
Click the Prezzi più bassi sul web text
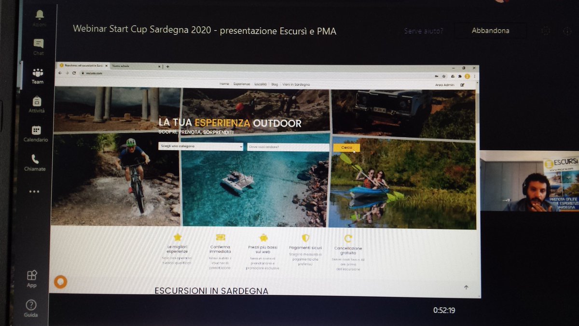point(262,250)
